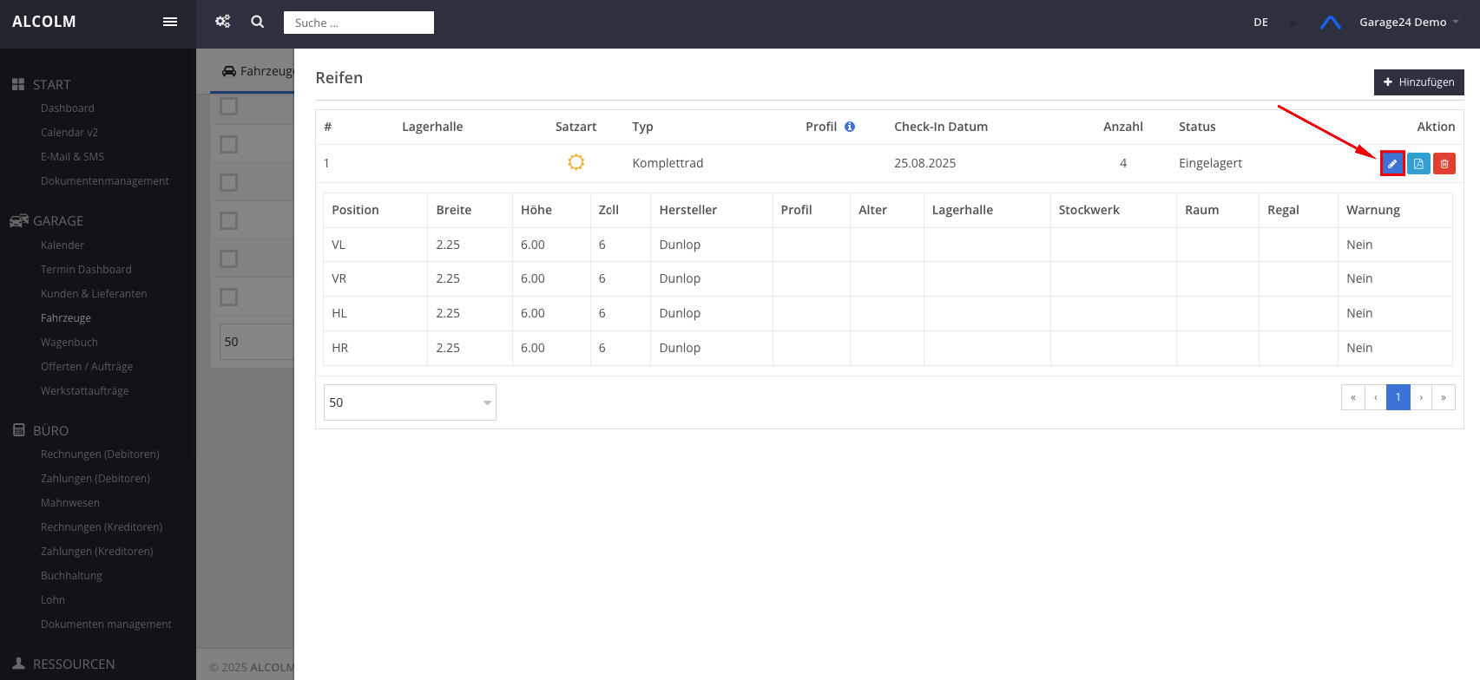The width and height of the screenshot is (1480, 680).
Task: Expand the Garage24 Demo user menu
Action: (1408, 23)
